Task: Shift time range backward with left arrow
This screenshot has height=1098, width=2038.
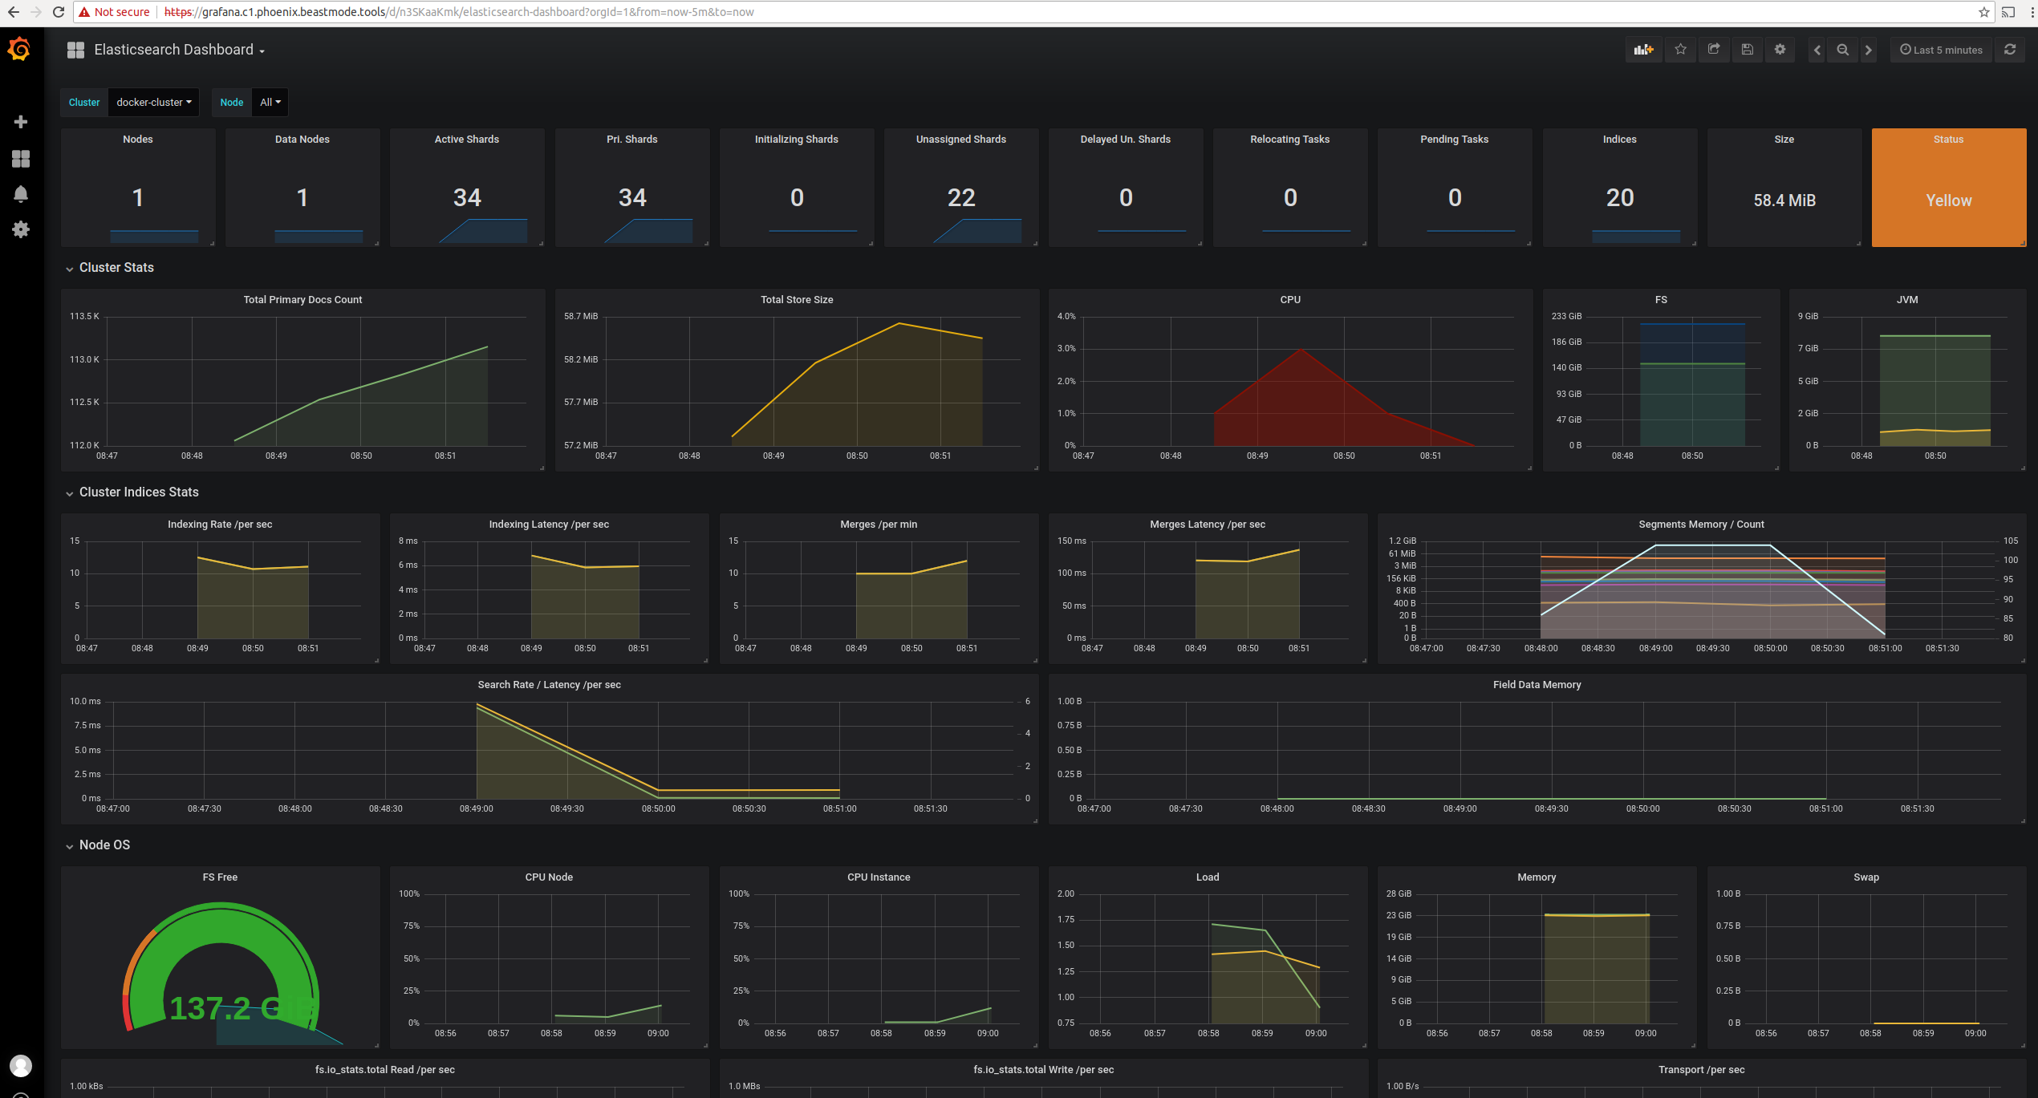Action: 1817,50
